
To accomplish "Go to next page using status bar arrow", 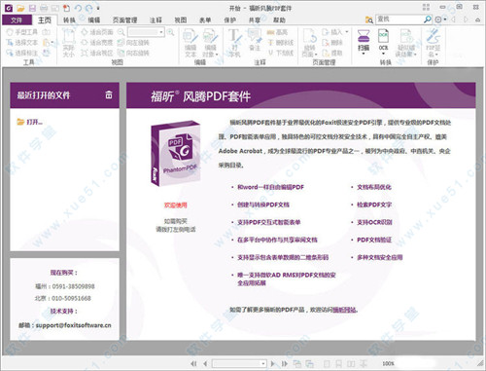I will [273, 363].
